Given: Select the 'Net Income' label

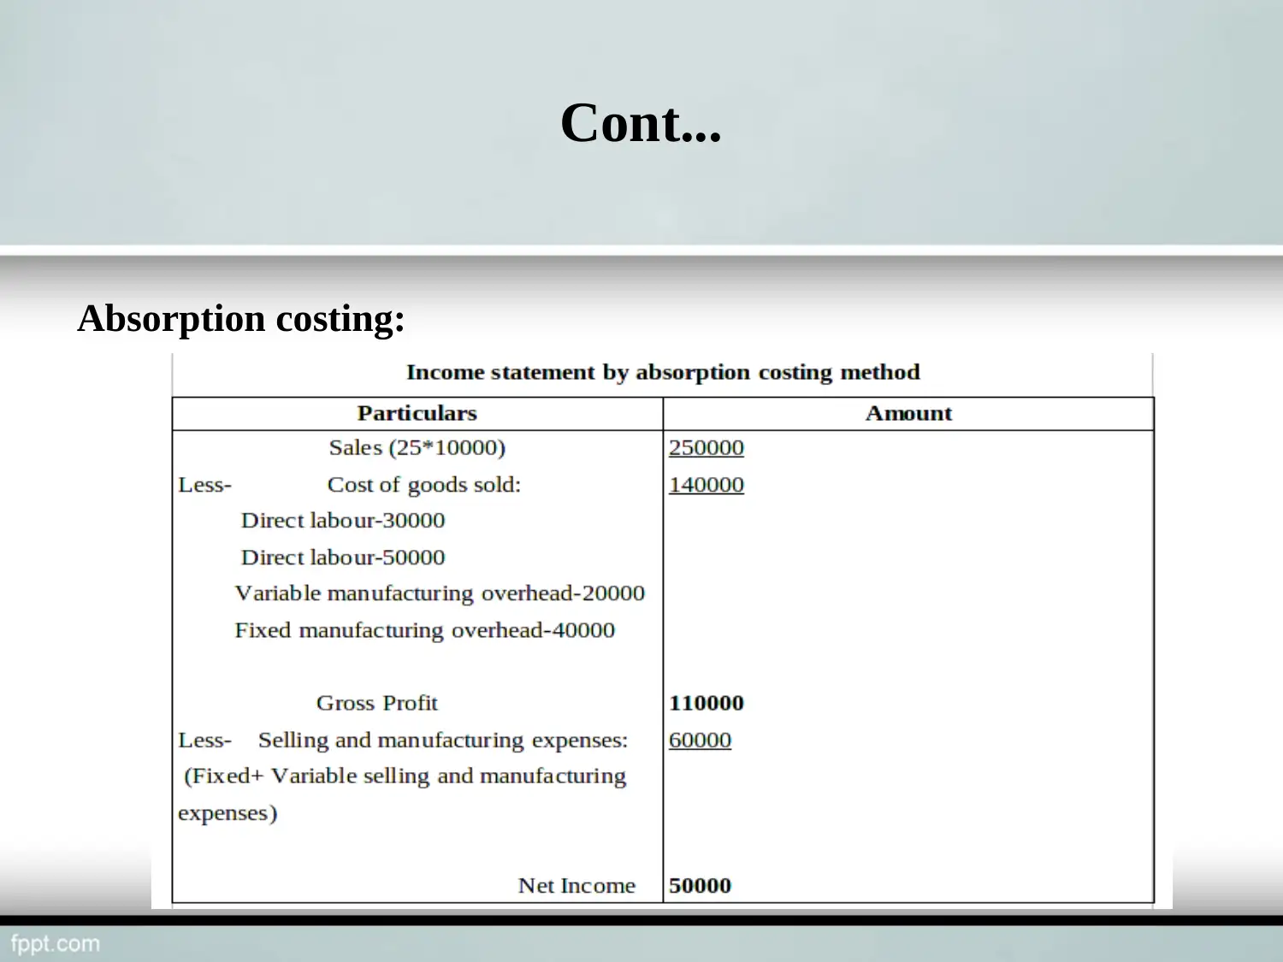Looking at the screenshot, I should 577,886.
